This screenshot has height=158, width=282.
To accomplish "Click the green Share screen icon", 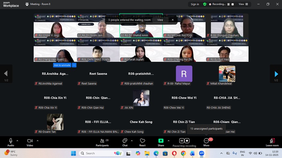I will point(161,141).
